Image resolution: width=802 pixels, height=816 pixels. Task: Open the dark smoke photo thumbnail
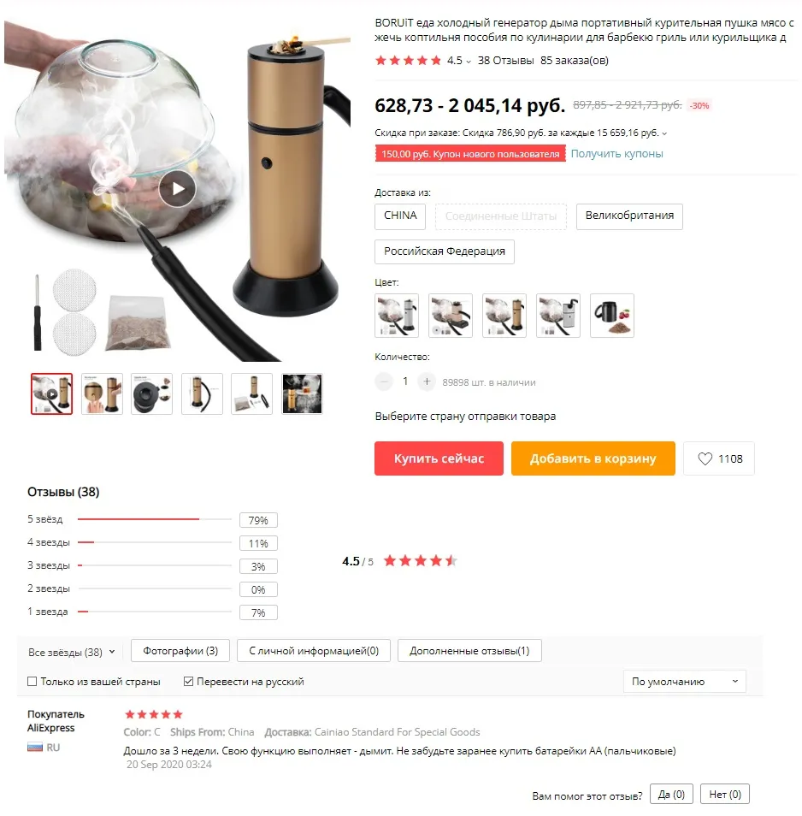[302, 394]
